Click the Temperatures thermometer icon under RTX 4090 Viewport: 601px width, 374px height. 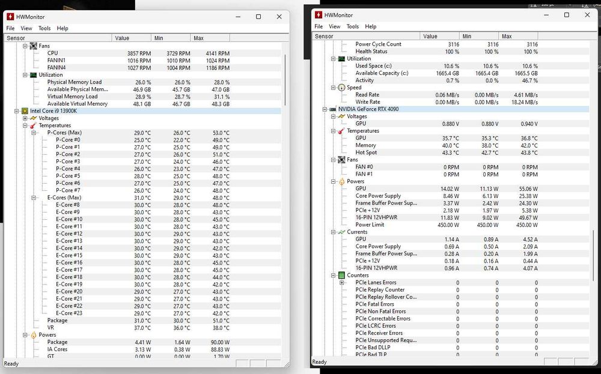[341, 131]
